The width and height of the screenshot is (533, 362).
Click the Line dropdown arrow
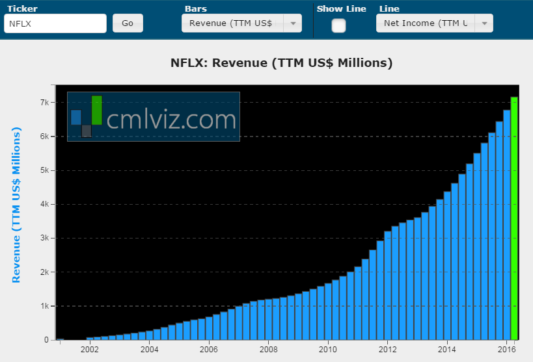tap(484, 23)
